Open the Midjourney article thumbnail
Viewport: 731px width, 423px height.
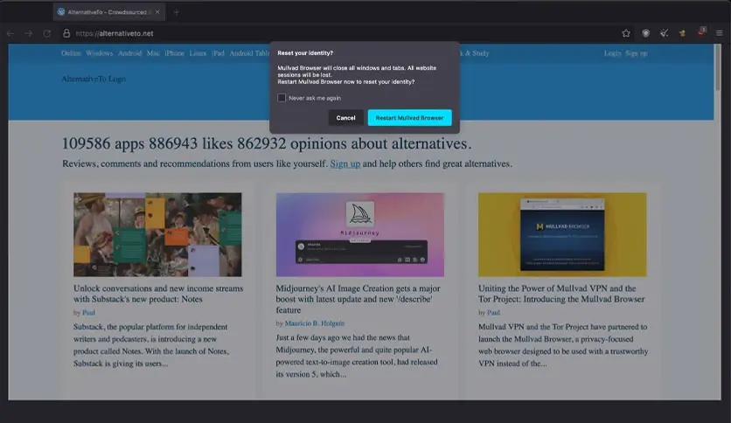(x=359, y=234)
